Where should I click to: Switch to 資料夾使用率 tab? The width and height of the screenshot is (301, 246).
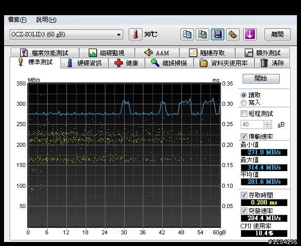click(224, 63)
